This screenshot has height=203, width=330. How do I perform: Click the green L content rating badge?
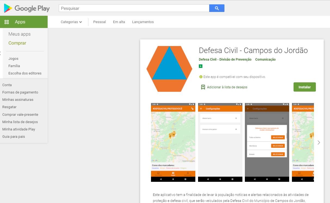coord(201,66)
